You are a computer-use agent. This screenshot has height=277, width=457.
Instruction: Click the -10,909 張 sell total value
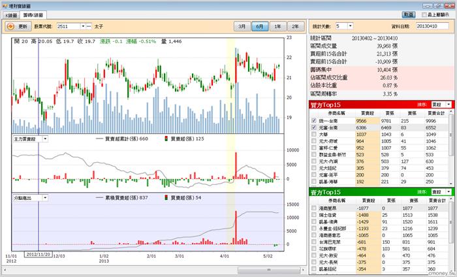[386, 62]
